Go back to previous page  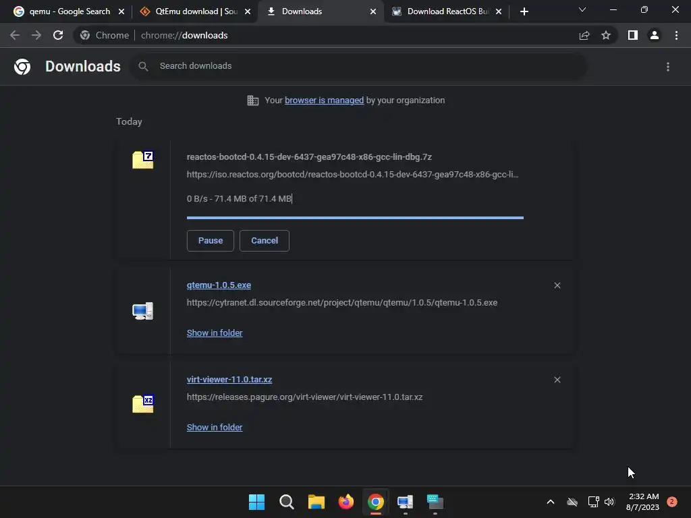point(15,35)
